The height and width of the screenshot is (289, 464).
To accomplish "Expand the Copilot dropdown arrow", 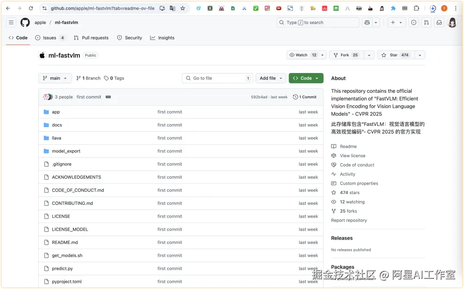I will point(376,22).
